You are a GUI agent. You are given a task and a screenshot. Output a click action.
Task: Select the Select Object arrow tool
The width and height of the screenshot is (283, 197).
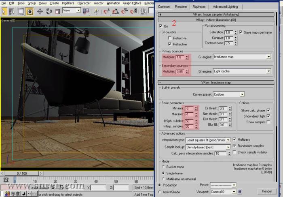[x=4, y=11]
